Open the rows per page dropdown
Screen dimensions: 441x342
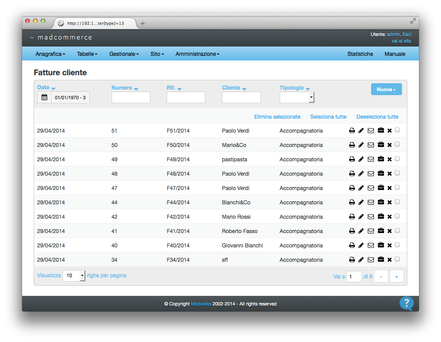click(x=74, y=276)
